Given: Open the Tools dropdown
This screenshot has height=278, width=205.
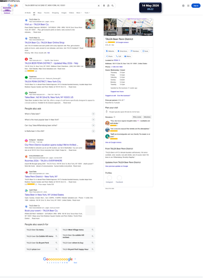Looking at the screenshot, I should pos(87,13).
